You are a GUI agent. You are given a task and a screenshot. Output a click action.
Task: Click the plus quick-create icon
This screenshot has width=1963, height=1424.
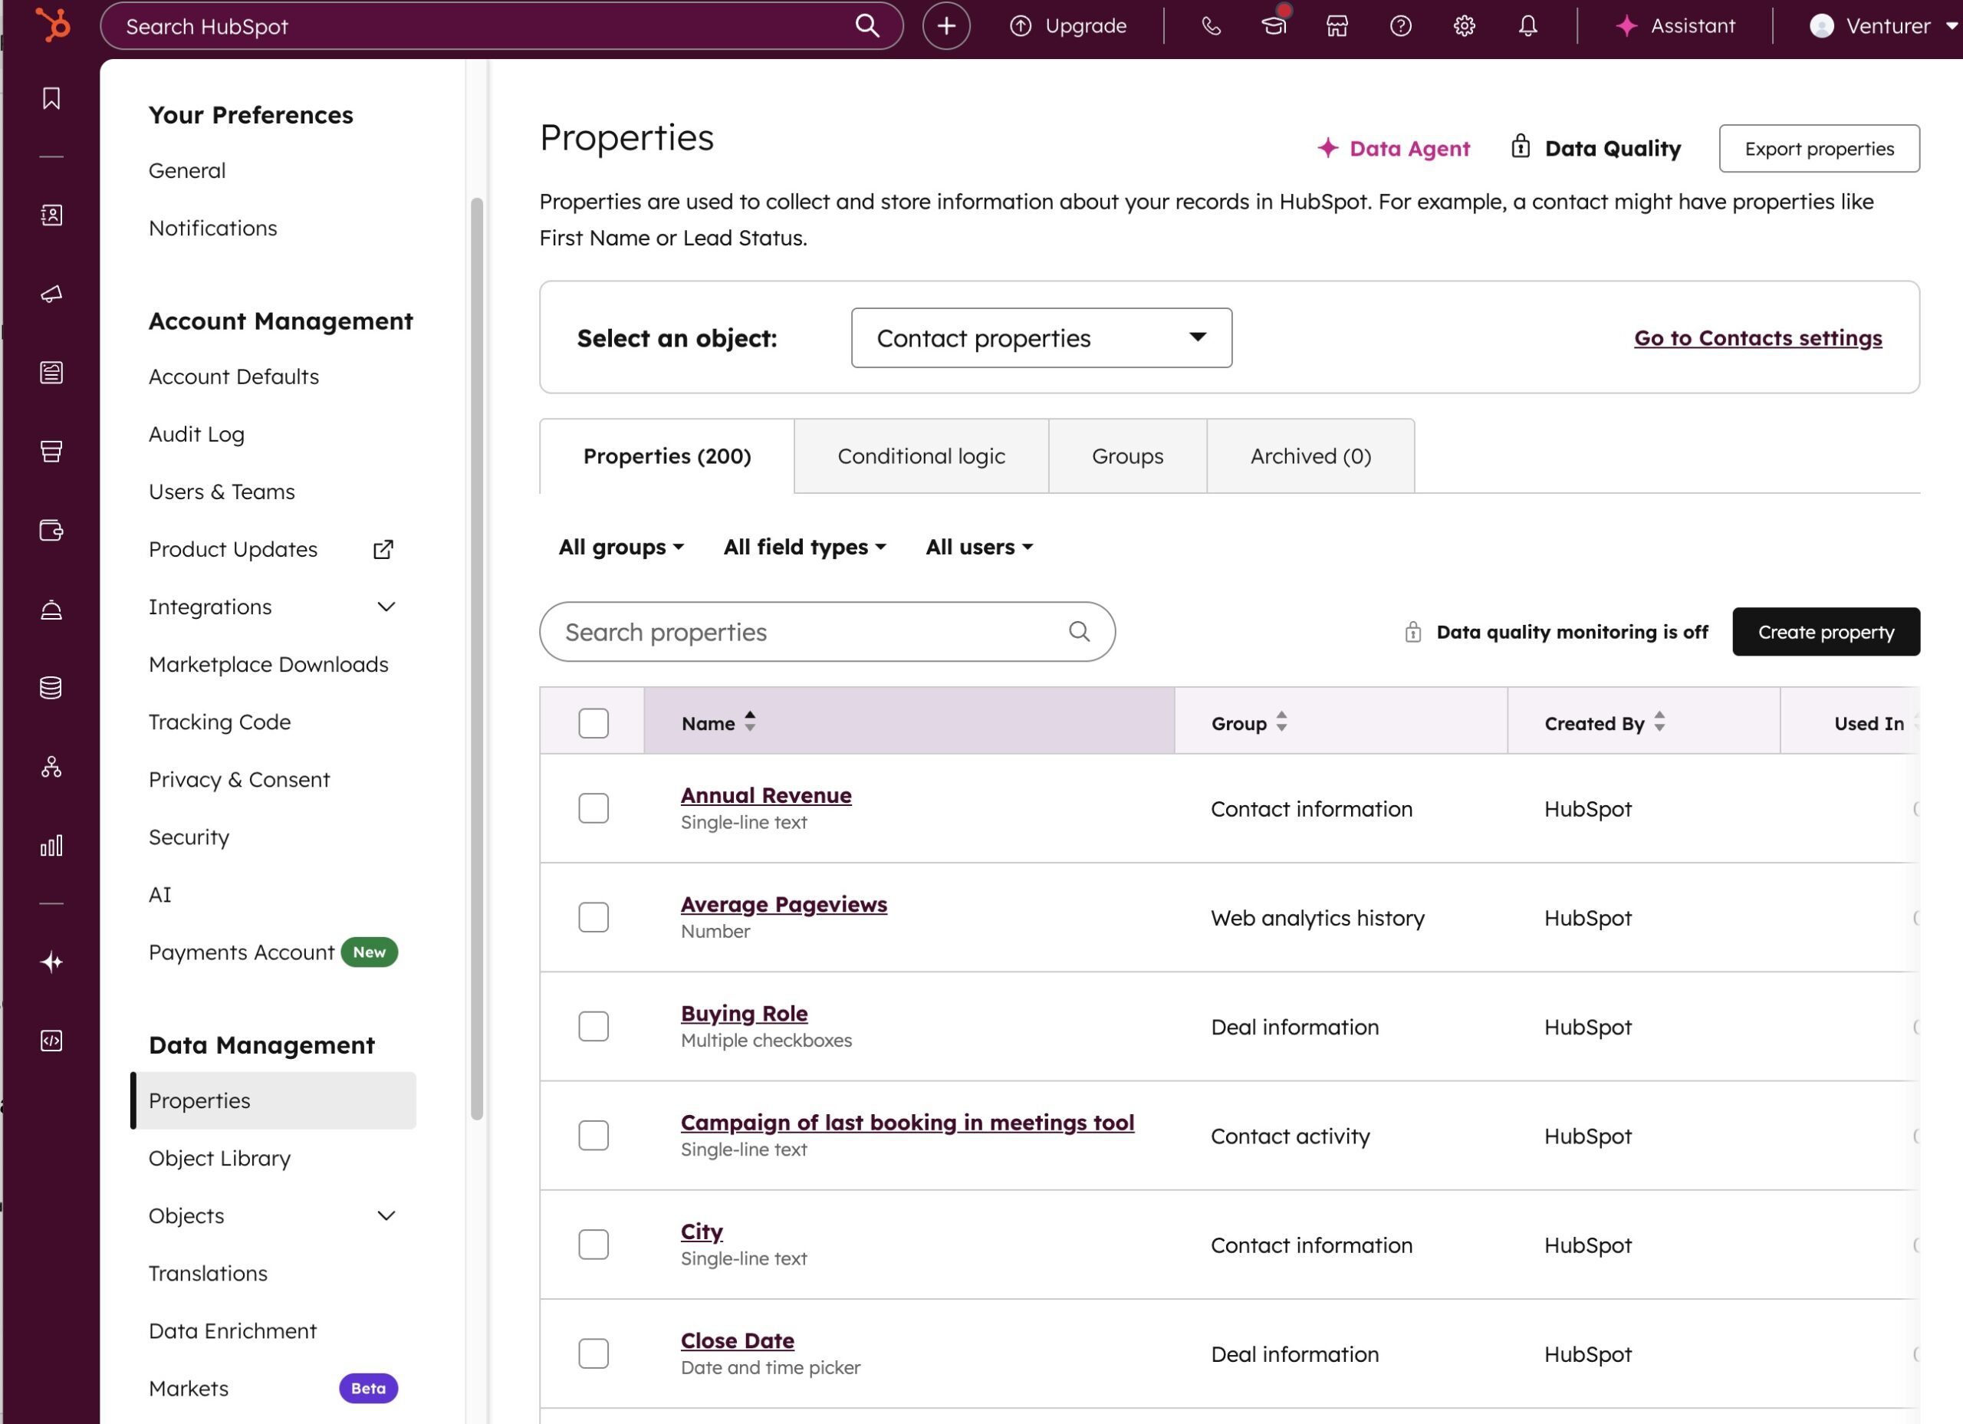point(946,26)
